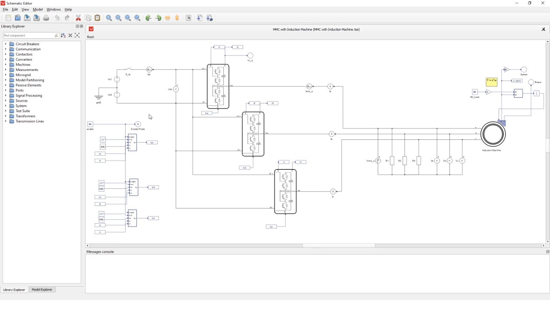Click the third magnifier zoom icon
This screenshot has height=309, width=550.
pos(128,18)
